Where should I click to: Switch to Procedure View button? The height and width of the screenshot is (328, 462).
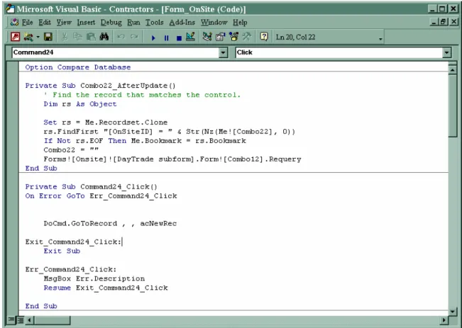pyautogui.click(x=11, y=319)
